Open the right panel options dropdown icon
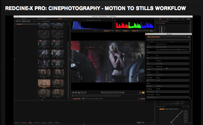This screenshot has height=125, width=203. coord(189,19)
